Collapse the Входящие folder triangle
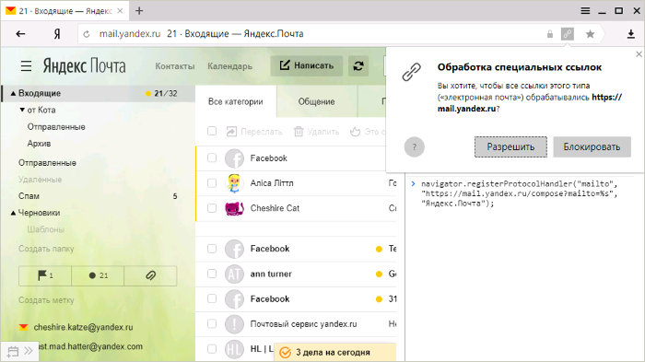This screenshot has height=362, width=645. click(x=13, y=94)
